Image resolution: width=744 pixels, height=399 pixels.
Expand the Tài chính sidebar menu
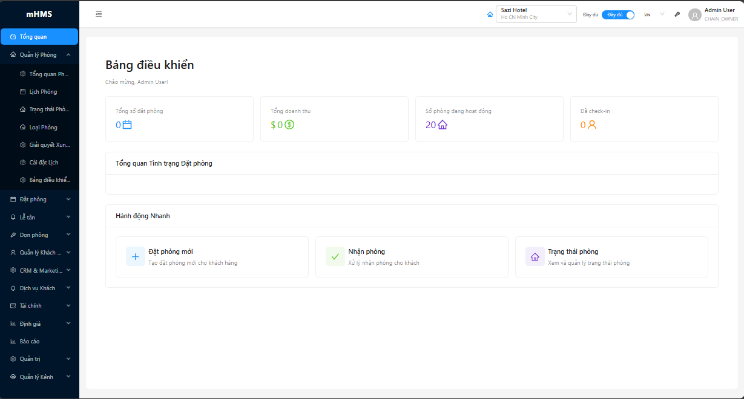(39, 306)
